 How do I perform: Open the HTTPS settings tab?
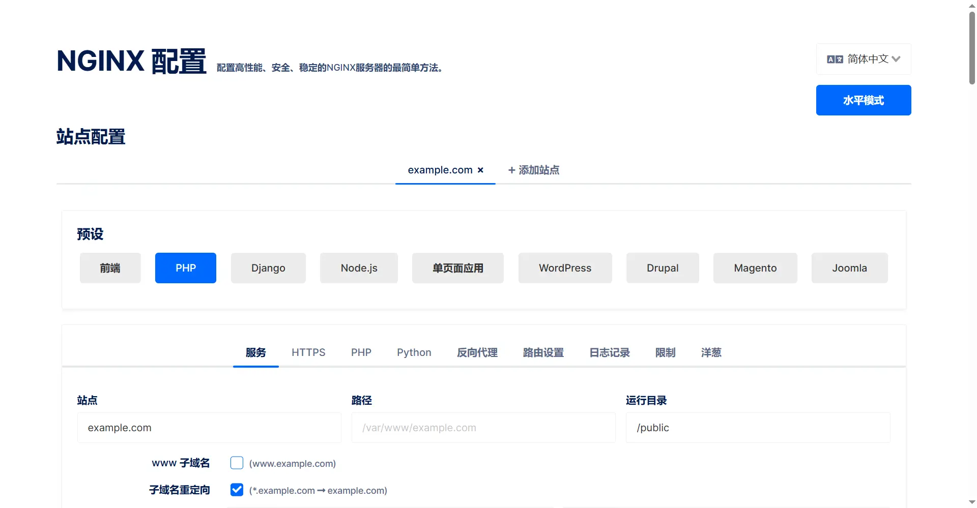coord(308,352)
